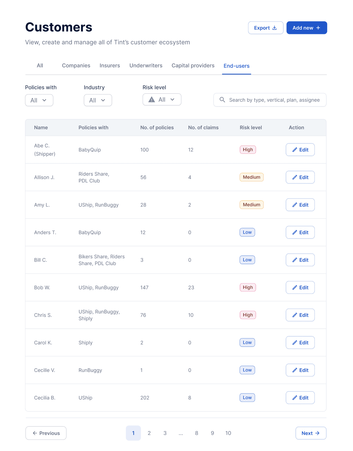This screenshot has width=353, height=451.
Task: Jump to page 9
Action: (213, 433)
